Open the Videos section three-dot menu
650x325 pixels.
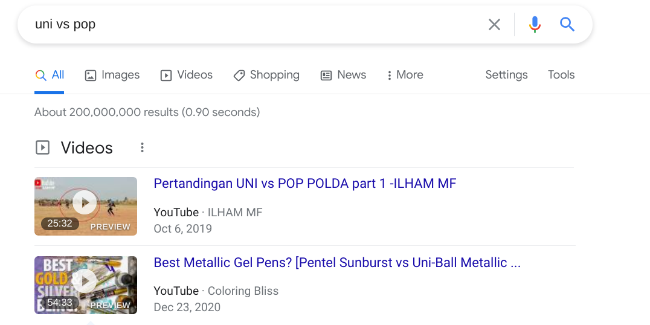142,147
